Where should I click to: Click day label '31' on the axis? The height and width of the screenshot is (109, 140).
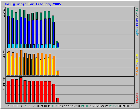[131, 106]
